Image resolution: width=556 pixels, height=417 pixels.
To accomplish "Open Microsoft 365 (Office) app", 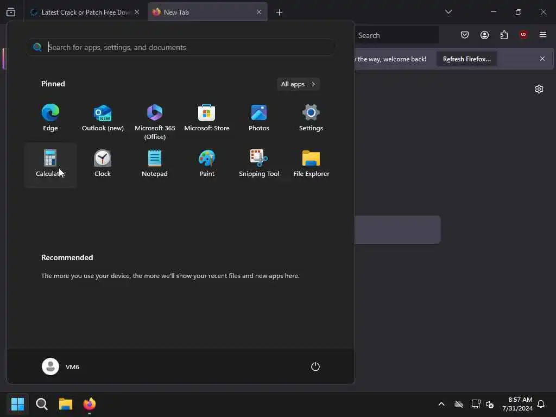I will (x=155, y=122).
